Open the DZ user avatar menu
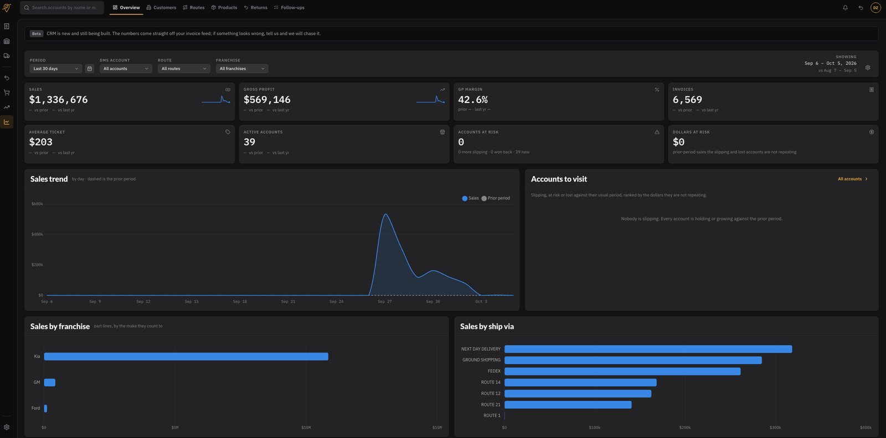Screen dimensions: 886x438 click(x=875, y=8)
